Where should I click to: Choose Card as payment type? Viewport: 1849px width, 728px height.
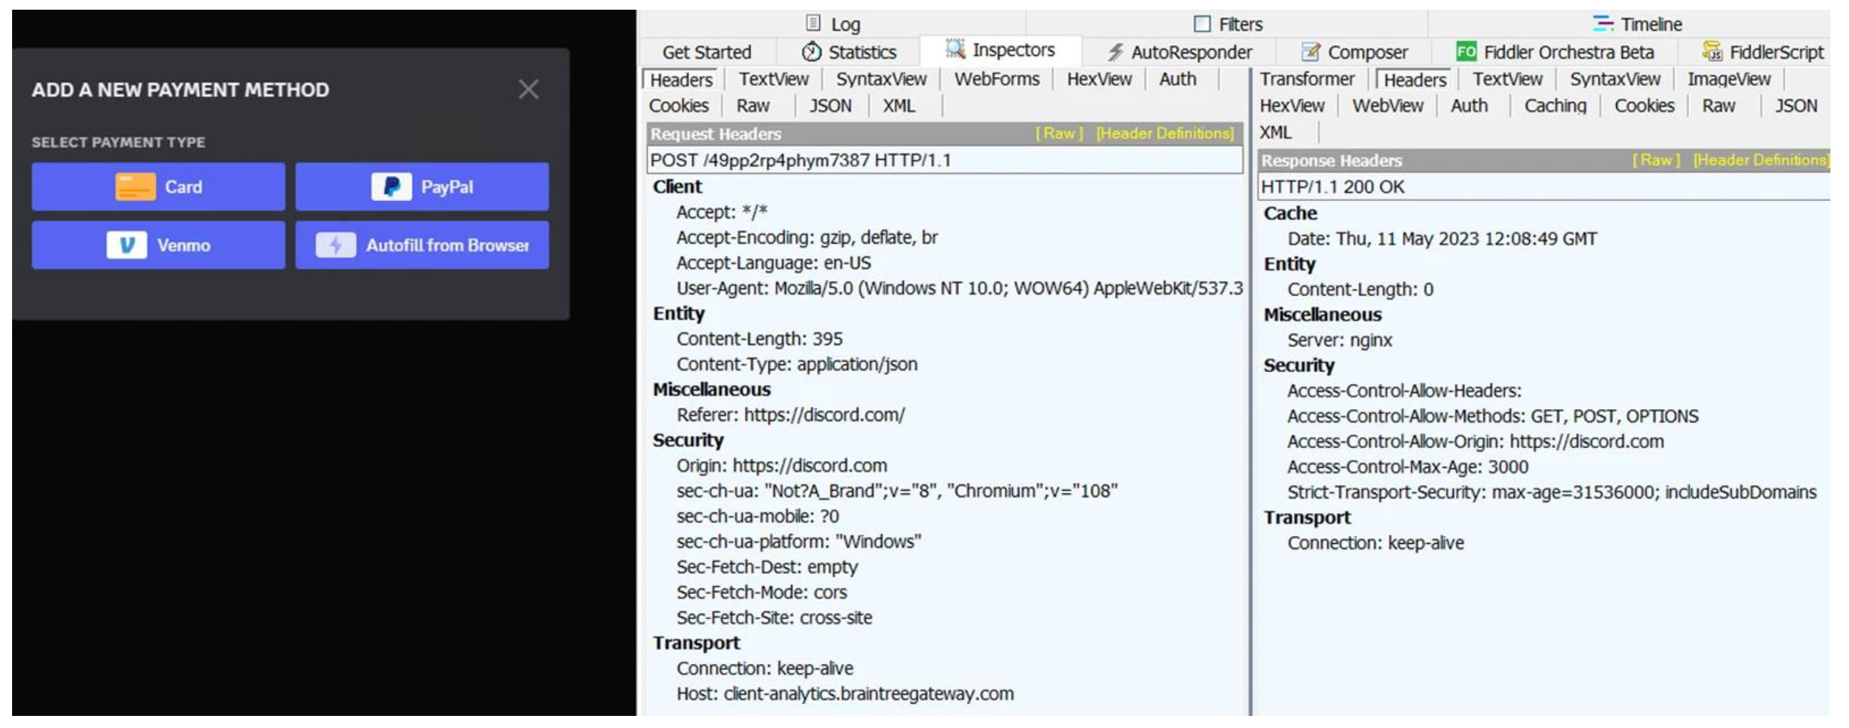158,186
